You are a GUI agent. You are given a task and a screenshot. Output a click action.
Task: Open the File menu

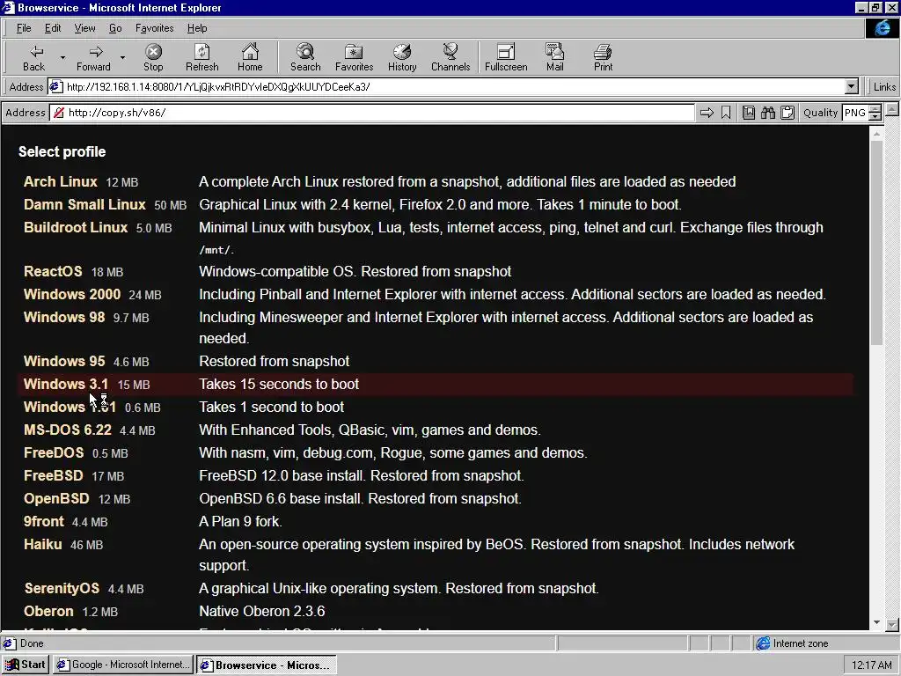click(x=24, y=28)
